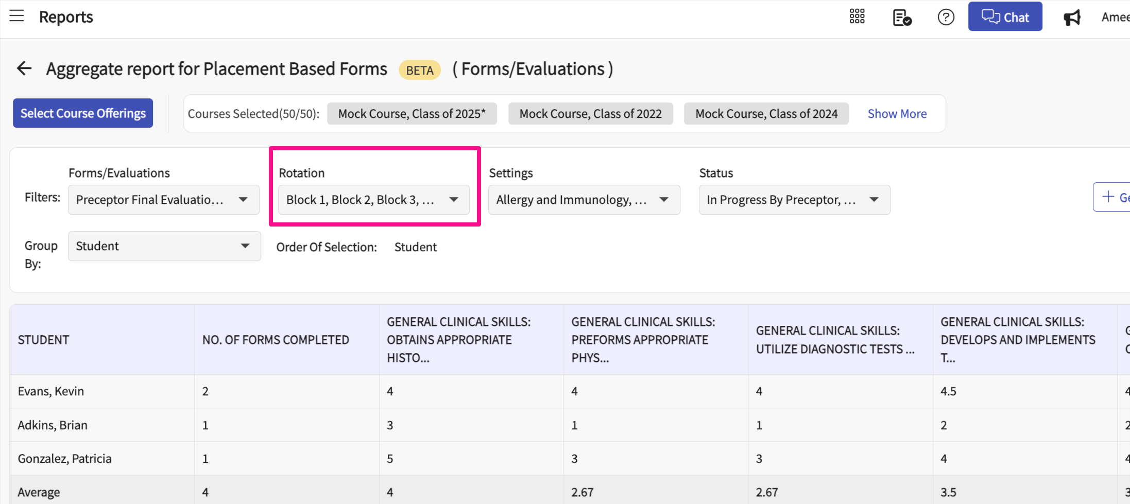Click the back arrow next to report title
The image size is (1130, 504).
coord(24,68)
